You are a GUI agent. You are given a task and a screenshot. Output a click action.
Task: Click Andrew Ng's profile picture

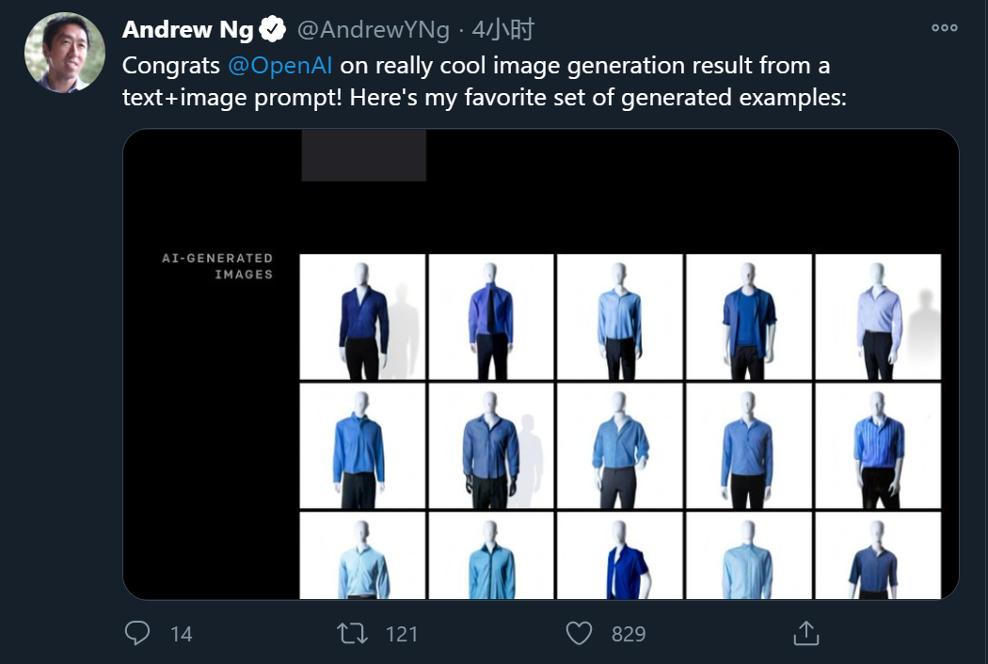pos(64,53)
